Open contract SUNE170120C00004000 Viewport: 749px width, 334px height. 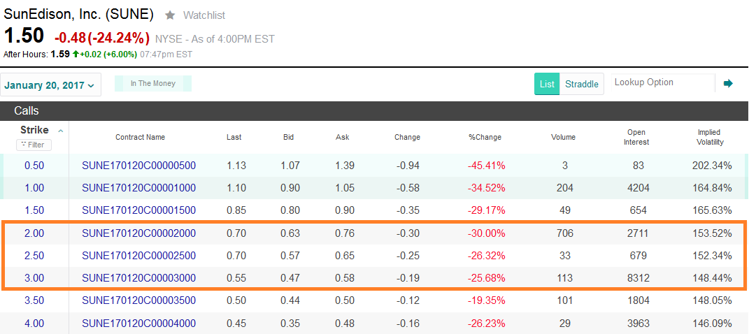139,323
